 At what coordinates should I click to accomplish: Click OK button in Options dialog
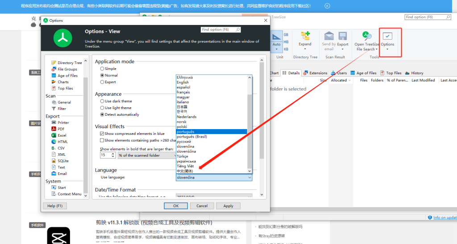click(x=176, y=206)
